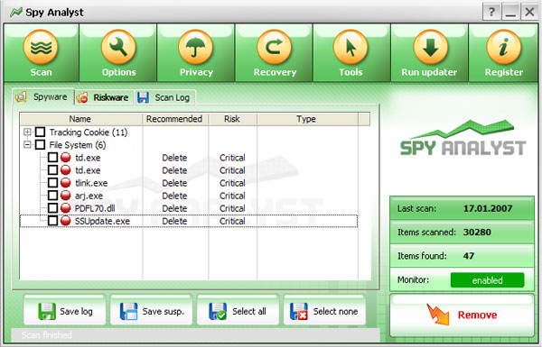Click red threat icon beside tlink.exe
Screen dimensions: 542x347
coord(66,183)
